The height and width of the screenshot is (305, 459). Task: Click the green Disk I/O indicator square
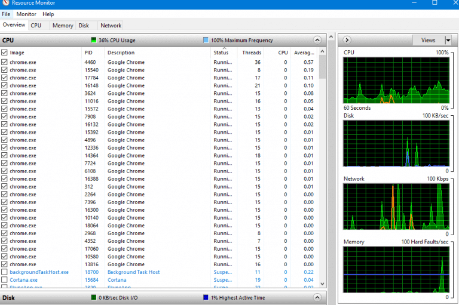coord(94,297)
